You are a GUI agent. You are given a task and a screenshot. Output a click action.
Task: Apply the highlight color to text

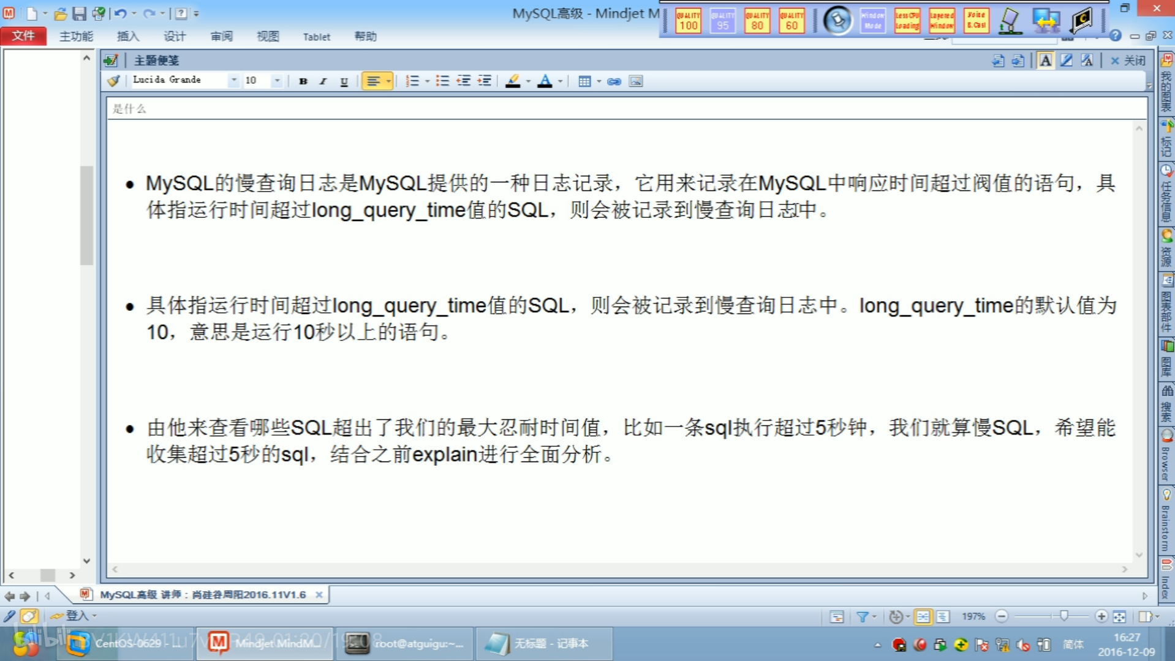pyautogui.click(x=513, y=81)
